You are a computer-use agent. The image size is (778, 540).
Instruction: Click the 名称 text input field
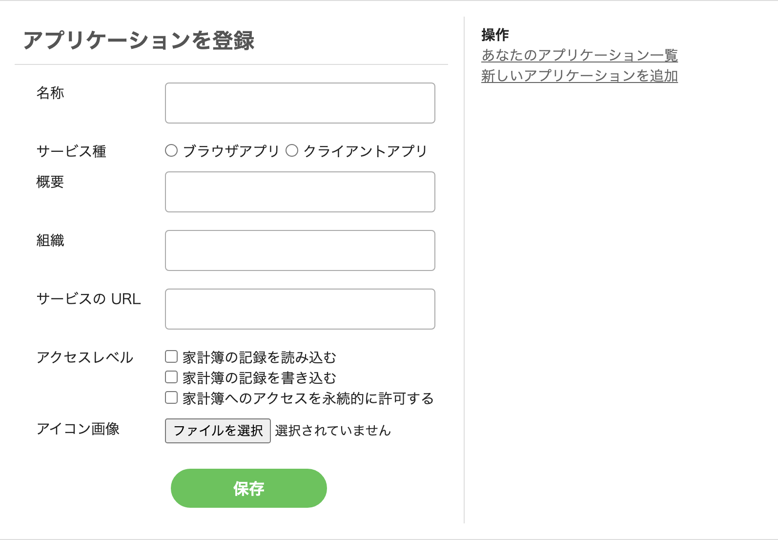pos(300,103)
